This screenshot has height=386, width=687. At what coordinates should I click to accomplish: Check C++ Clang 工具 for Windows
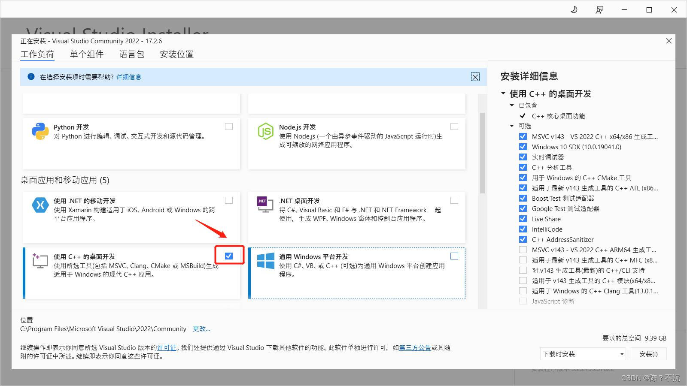coord(523,291)
